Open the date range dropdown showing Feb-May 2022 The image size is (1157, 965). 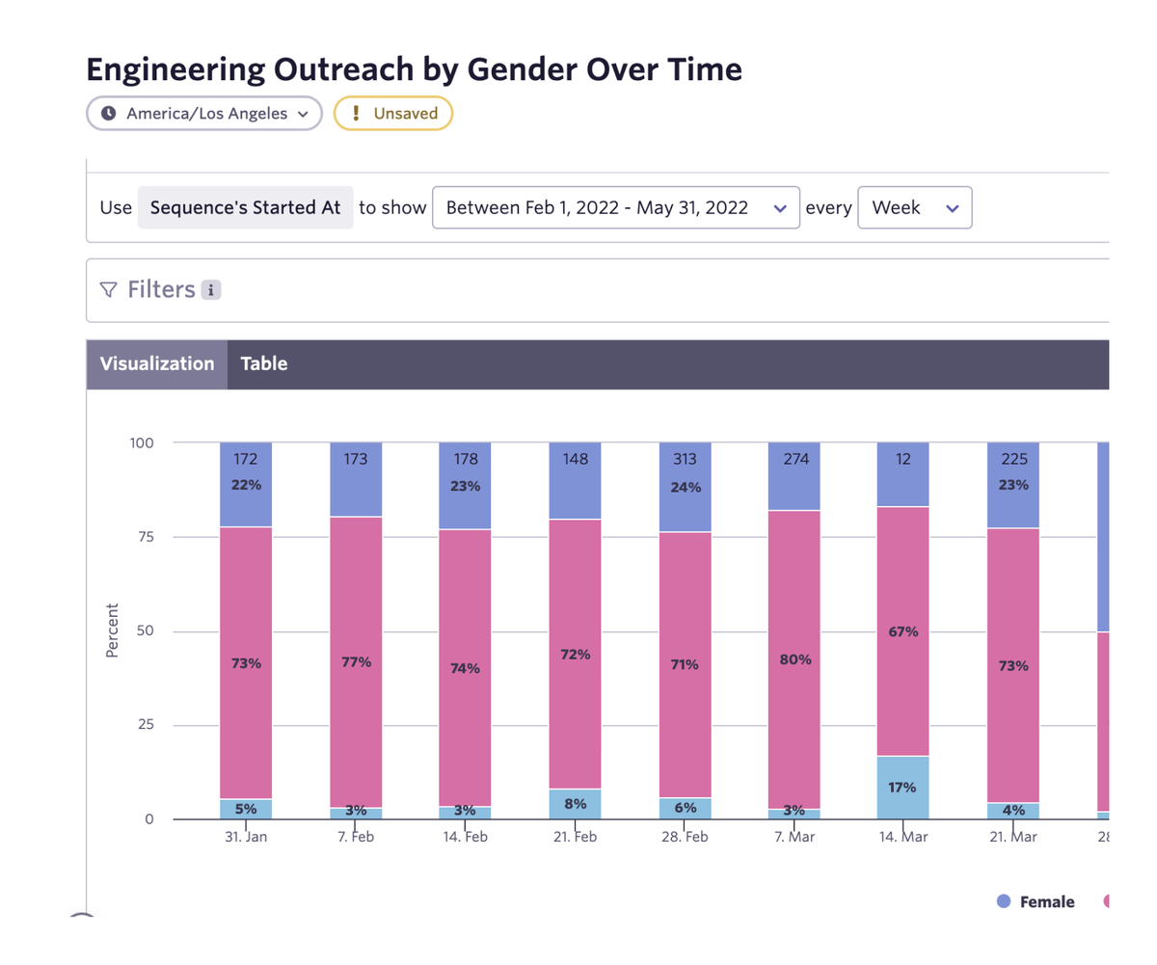tap(616, 207)
